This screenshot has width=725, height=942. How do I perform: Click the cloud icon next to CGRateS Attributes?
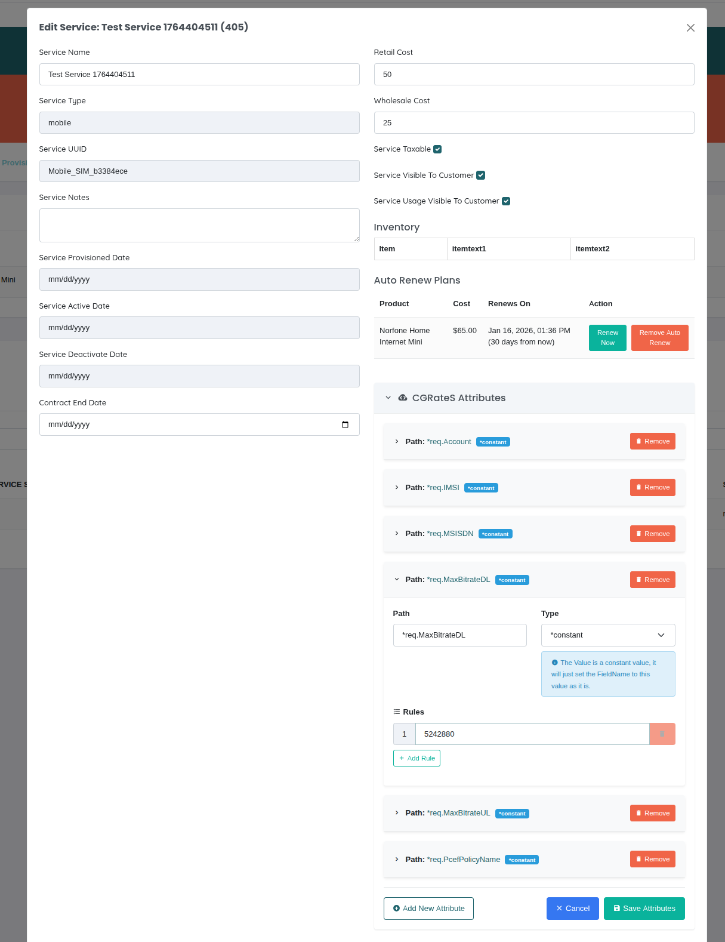tap(403, 398)
